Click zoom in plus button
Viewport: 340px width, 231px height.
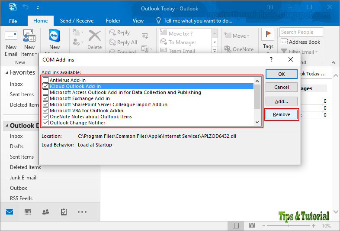(x=314, y=226)
